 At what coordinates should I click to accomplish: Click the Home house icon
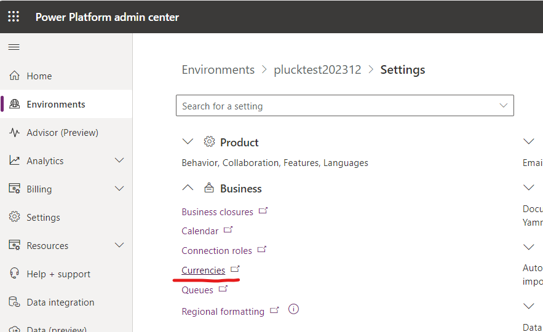15,76
